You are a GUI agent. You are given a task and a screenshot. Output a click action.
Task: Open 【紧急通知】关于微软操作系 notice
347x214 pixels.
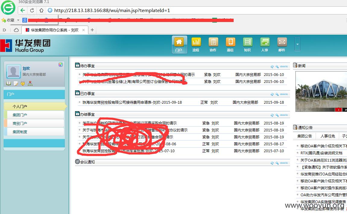pyautogui.click(x=323, y=167)
